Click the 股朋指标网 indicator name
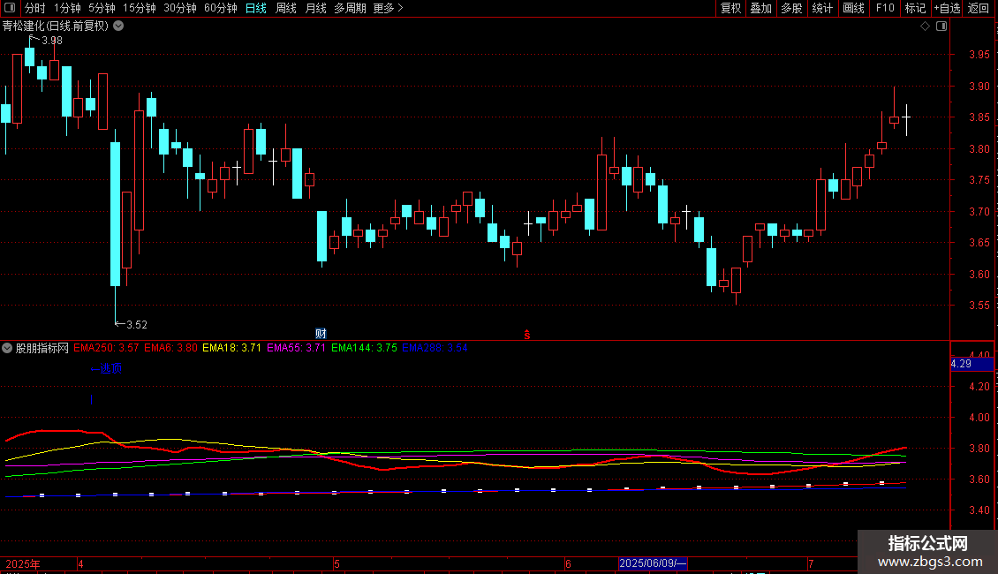This screenshot has width=998, height=574. [42, 348]
